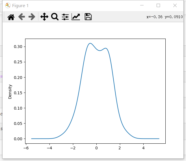Click the Figure 1 window title
This screenshot has width=186, height=161.
click(20, 6)
